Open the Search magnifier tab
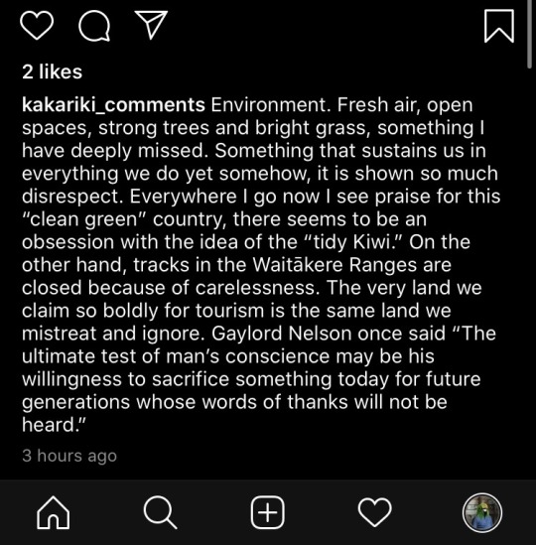 tap(160, 512)
